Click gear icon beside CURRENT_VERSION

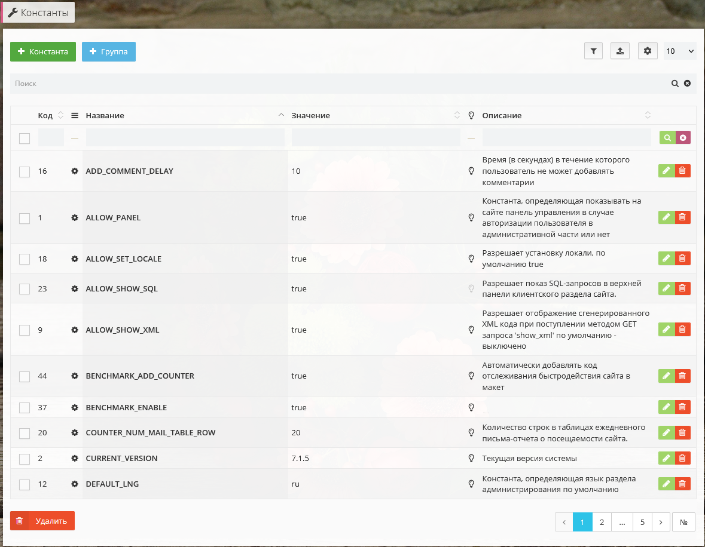75,458
